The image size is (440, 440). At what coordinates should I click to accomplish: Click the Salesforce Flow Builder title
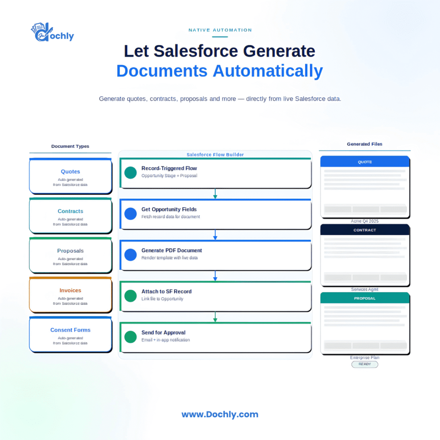point(215,155)
